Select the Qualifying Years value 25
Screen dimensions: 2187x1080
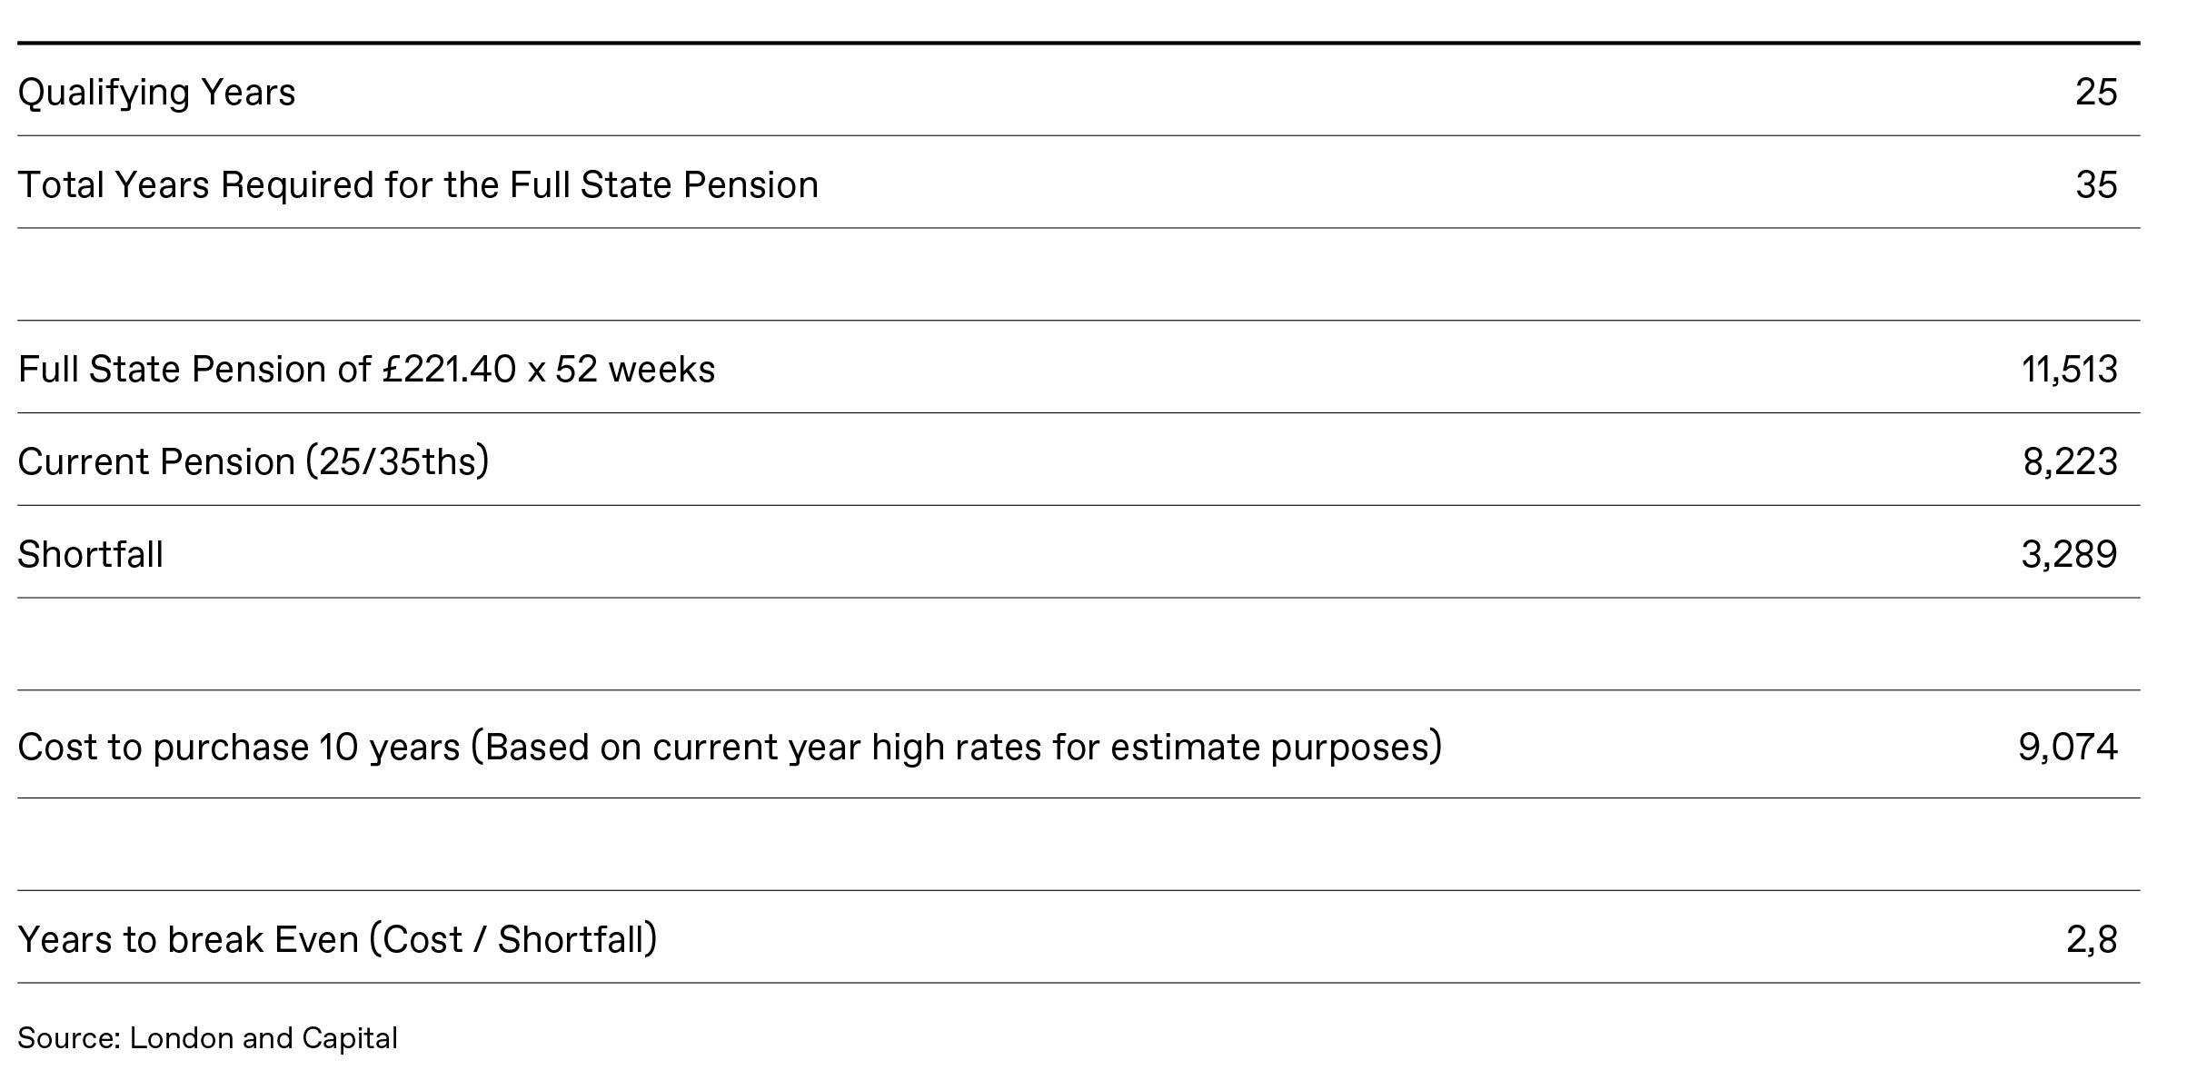(2096, 93)
